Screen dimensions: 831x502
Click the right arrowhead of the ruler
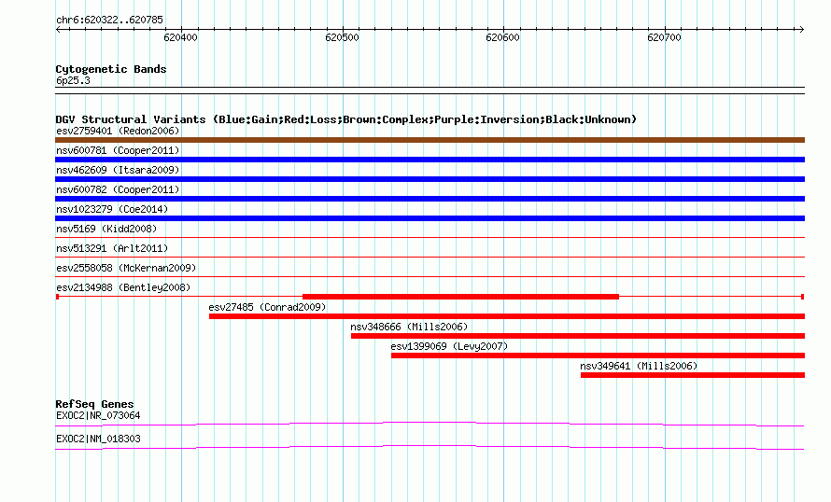[x=801, y=30]
